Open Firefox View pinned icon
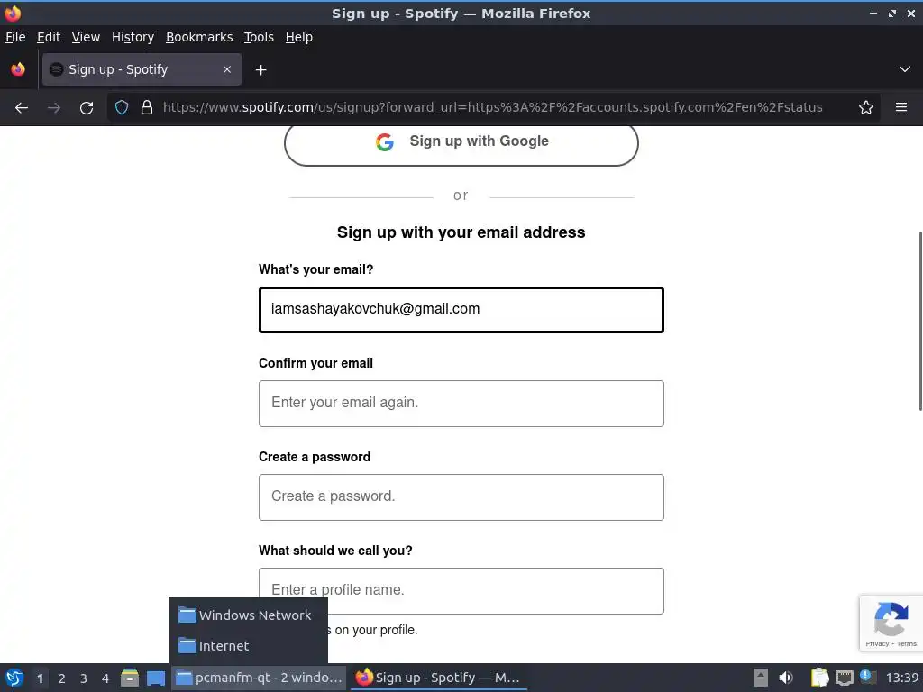Viewport: 923px width, 692px height. pos(18,69)
